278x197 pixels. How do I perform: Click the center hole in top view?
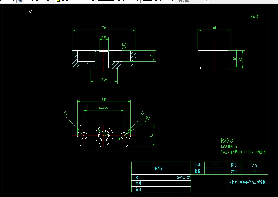[x=104, y=136]
